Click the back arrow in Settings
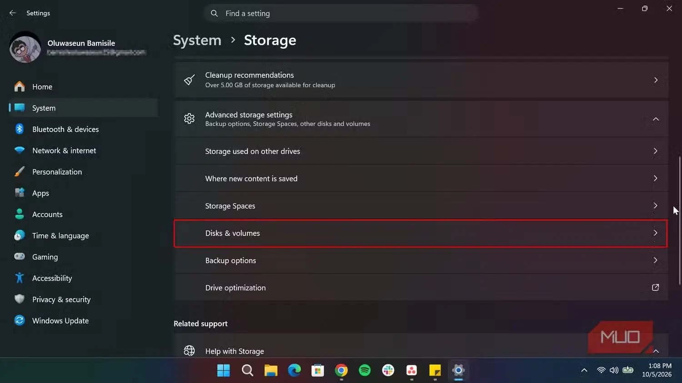This screenshot has width=682, height=383. (13, 13)
